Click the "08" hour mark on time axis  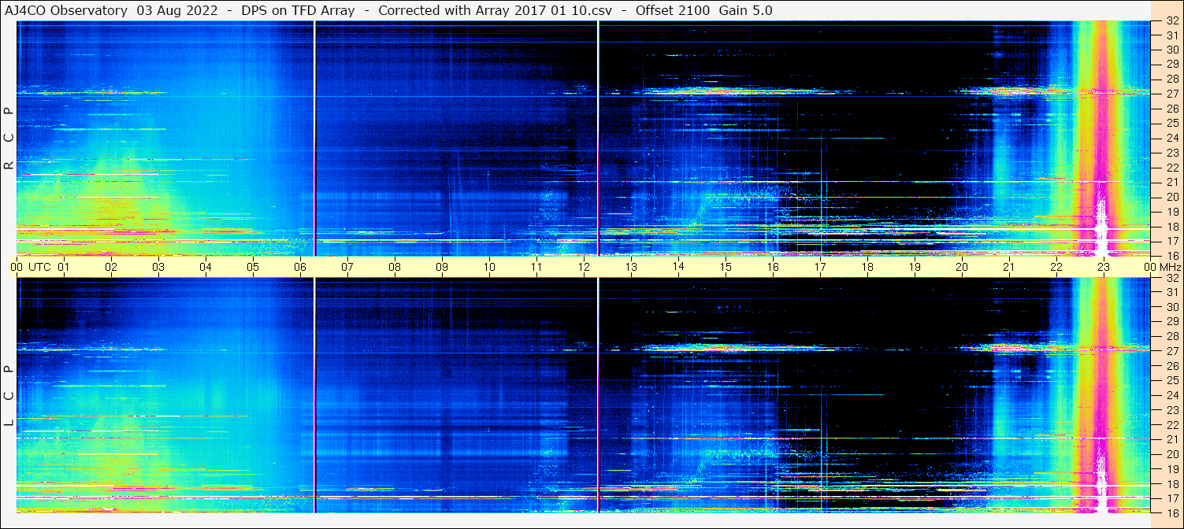[x=395, y=267]
